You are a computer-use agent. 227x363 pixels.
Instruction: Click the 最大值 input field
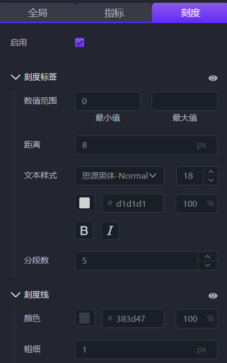(x=184, y=101)
